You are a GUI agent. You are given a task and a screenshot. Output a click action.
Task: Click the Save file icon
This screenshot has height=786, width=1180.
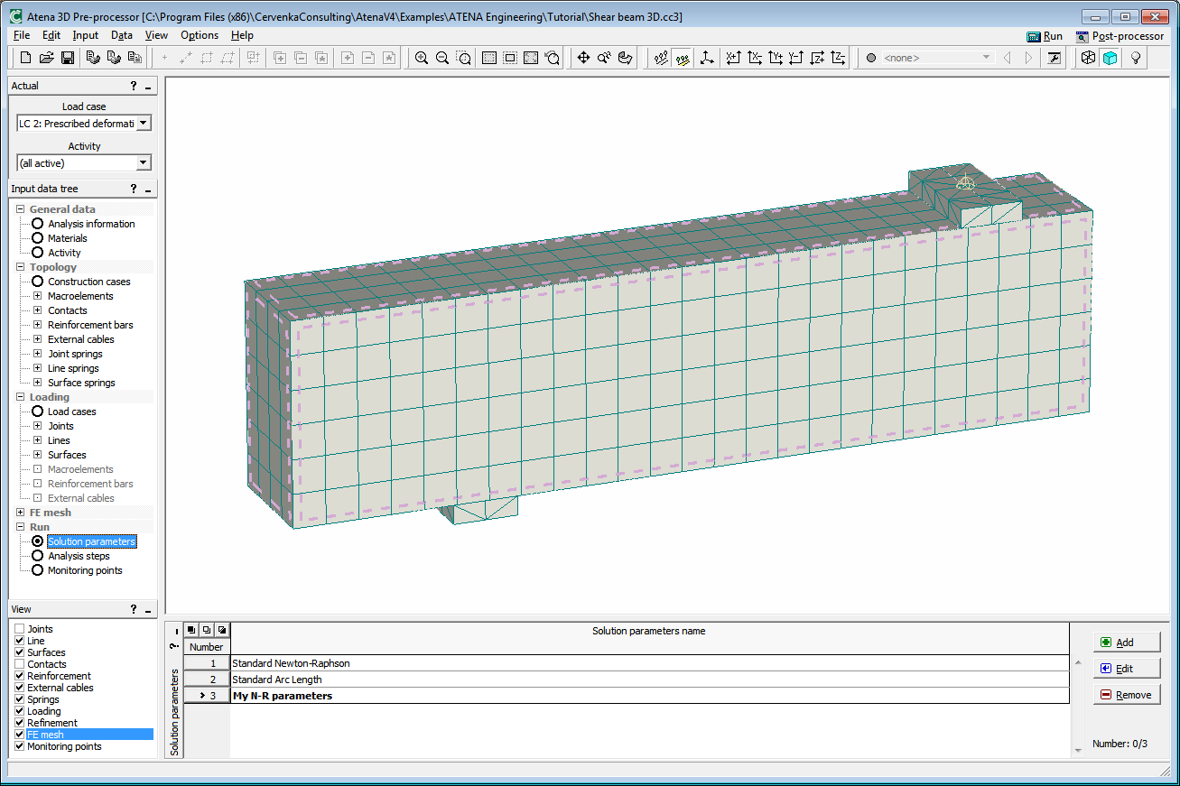click(x=68, y=58)
